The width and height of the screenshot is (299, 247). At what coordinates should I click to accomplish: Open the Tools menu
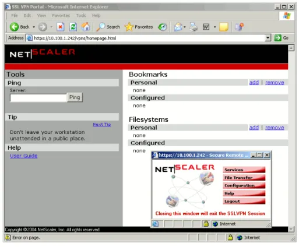81,16
